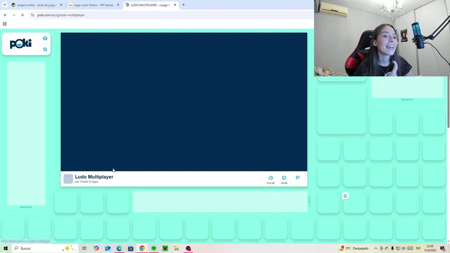Close the Juegos online tab
This screenshot has height=253, width=450.
click(x=61, y=5)
